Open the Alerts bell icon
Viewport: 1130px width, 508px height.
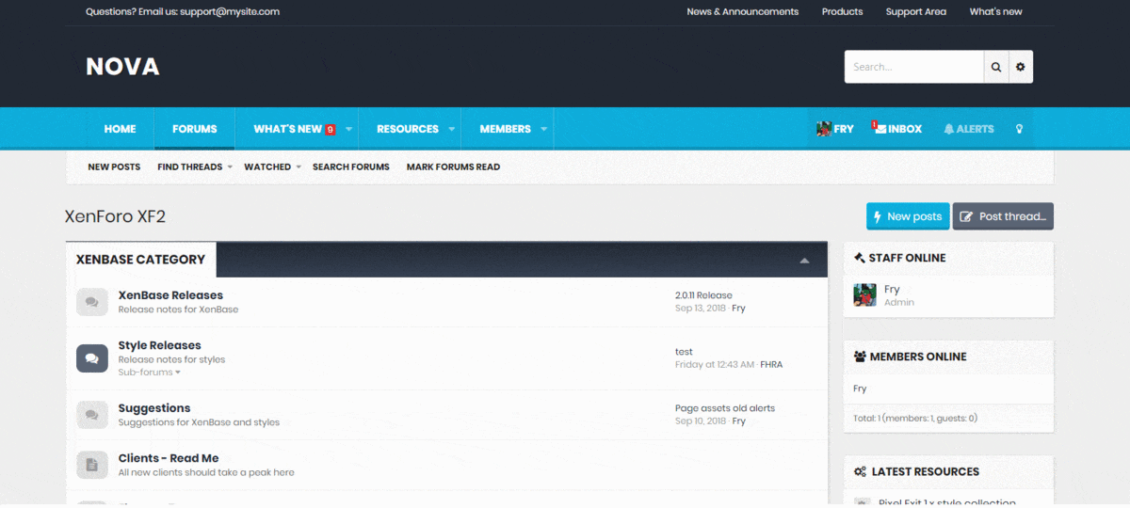[948, 129]
